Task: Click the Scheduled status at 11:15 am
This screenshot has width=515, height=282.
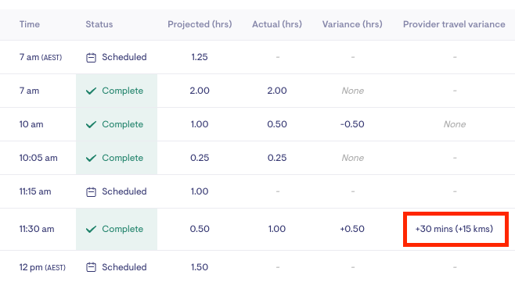Action: click(x=124, y=191)
